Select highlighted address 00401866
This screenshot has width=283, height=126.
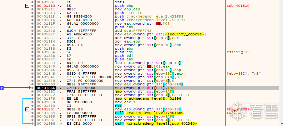tap(46, 88)
